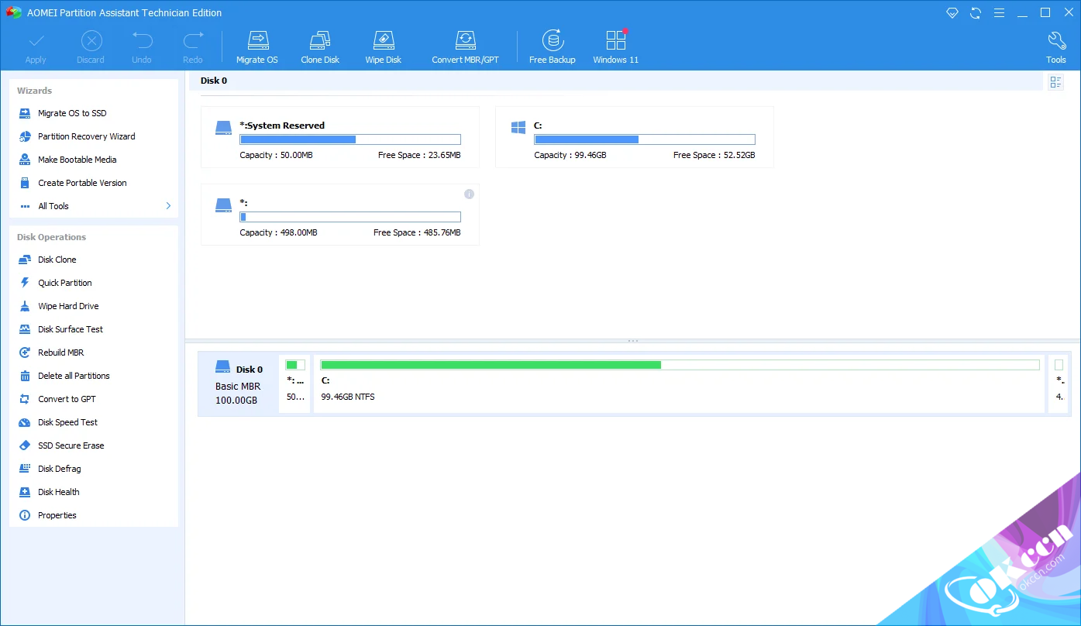Select the C: partition card
Image resolution: width=1081 pixels, height=626 pixels.
(x=635, y=137)
